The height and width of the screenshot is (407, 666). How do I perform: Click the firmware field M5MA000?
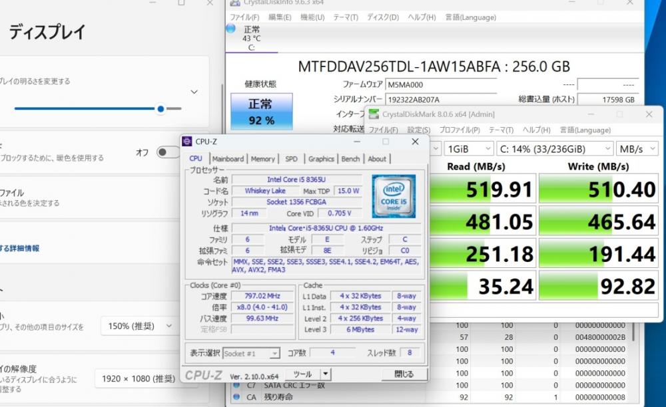point(440,84)
